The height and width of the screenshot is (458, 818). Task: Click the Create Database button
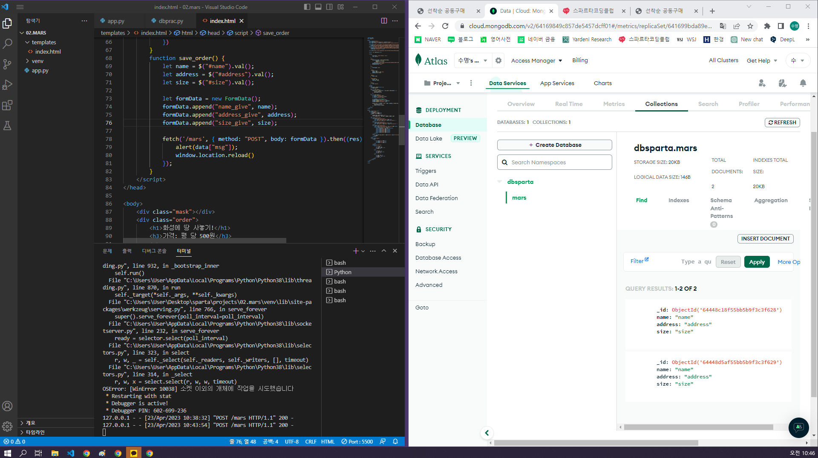(x=555, y=145)
